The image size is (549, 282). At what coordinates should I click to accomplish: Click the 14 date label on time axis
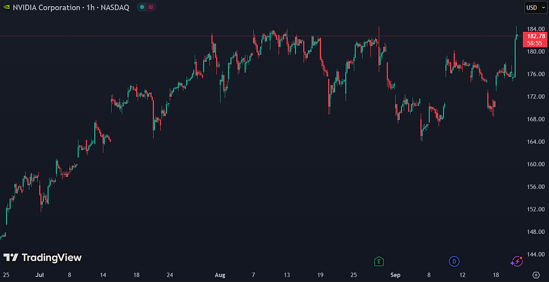point(103,275)
